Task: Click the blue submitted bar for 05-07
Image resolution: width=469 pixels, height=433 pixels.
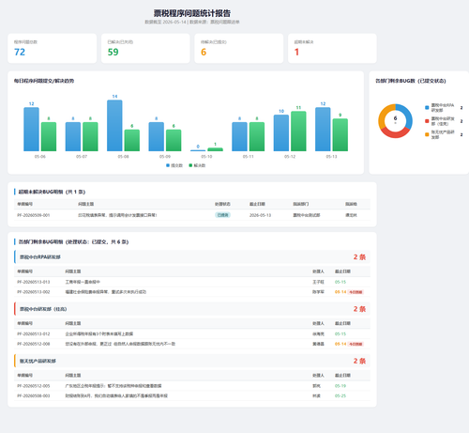Action: [73, 136]
